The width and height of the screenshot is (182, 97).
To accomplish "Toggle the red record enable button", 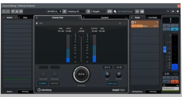I will (175, 82).
